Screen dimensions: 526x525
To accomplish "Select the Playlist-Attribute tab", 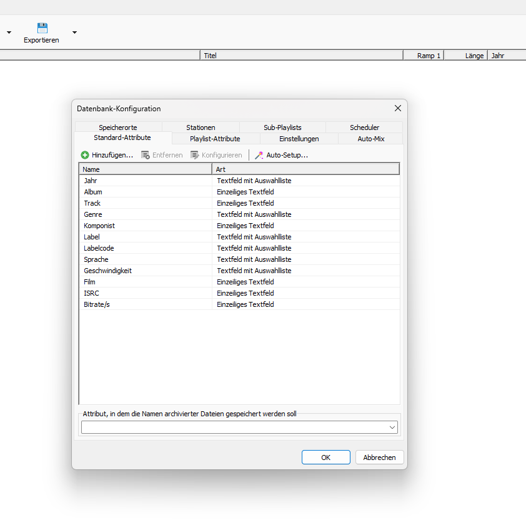I will click(x=215, y=139).
